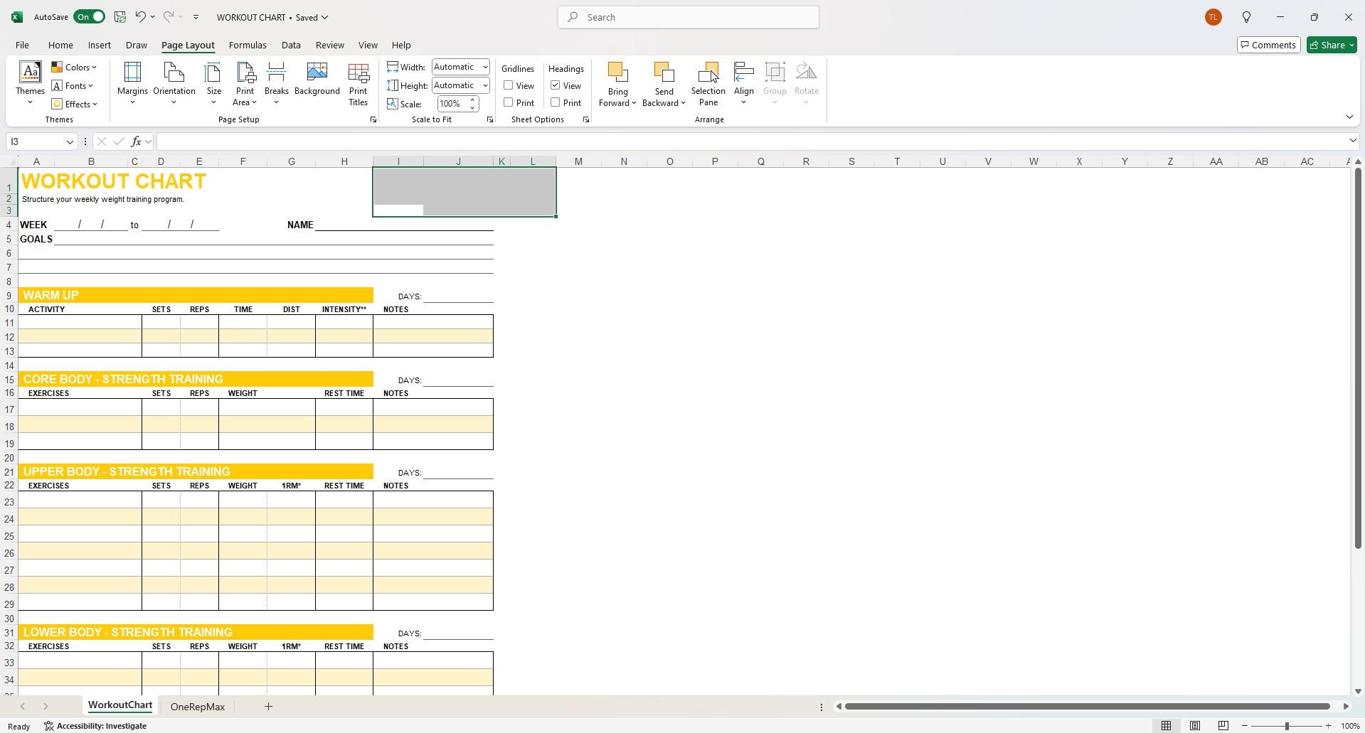Enable Gridlines View checkbox
Image resolution: width=1365 pixels, height=733 pixels.
click(509, 85)
